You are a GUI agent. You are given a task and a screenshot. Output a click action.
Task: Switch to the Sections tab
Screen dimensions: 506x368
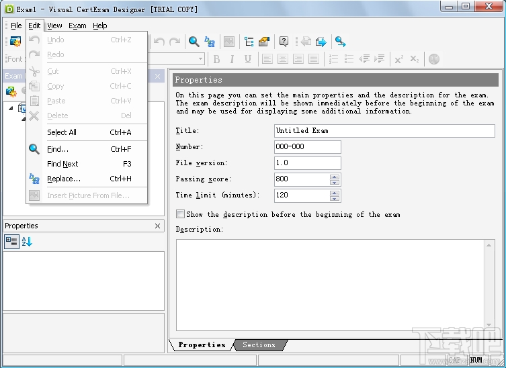click(259, 344)
